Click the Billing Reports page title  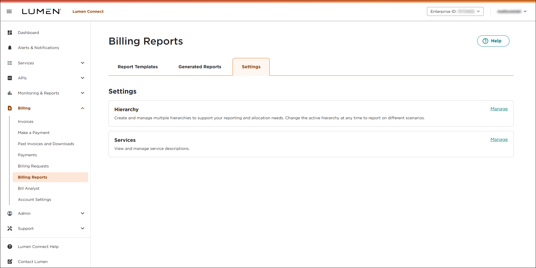pyautogui.click(x=146, y=41)
